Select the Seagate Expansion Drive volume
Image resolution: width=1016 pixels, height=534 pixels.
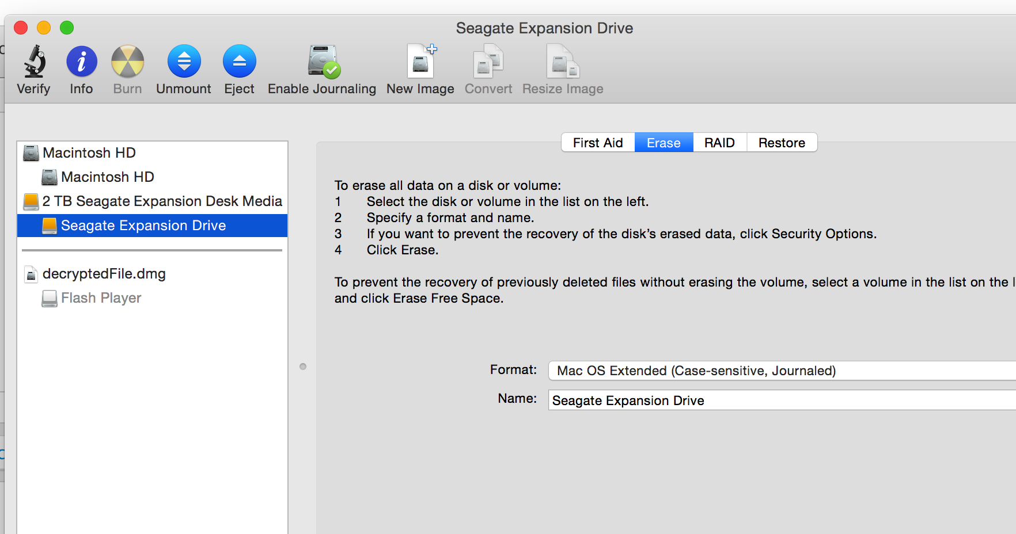[x=152, y=226]
